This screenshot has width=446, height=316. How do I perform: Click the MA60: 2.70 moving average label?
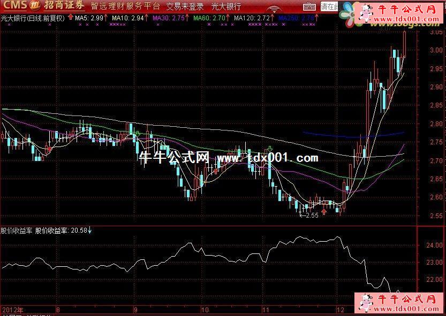(209, 18)
